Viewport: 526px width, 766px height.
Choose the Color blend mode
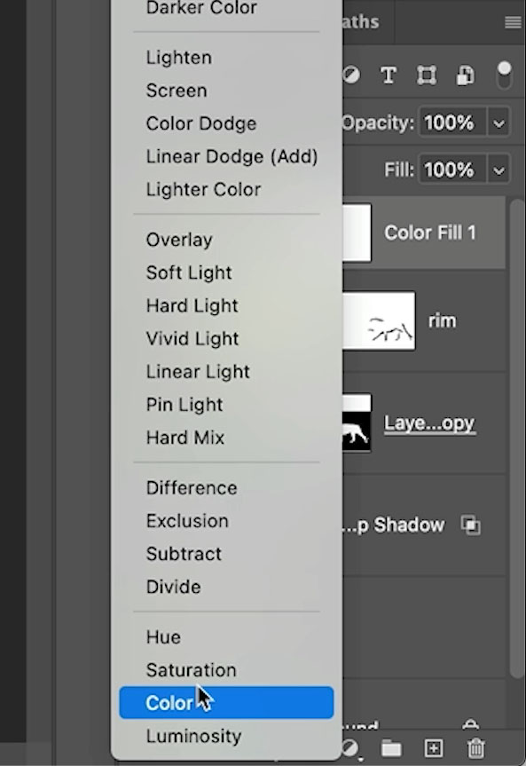coord(226,702)
